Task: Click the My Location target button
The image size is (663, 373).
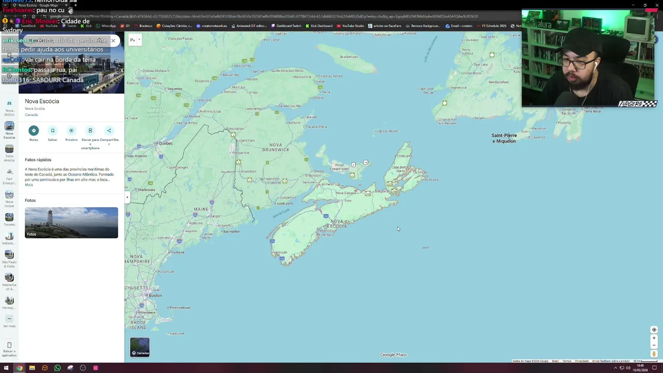Action: click(654, 330)
